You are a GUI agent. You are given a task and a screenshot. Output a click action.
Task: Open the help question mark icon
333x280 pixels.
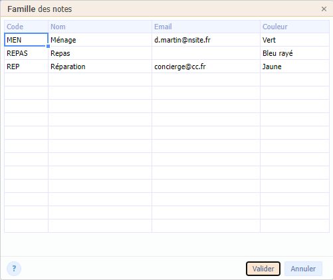pyautogui.click(x=14, y=269)
